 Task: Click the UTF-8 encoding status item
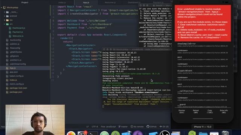[95, 127]
